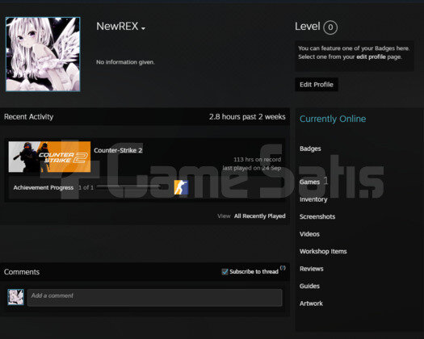Click the '2.8 hours past 2 weeks' text
424x339 pixels.
pos(247,117)
